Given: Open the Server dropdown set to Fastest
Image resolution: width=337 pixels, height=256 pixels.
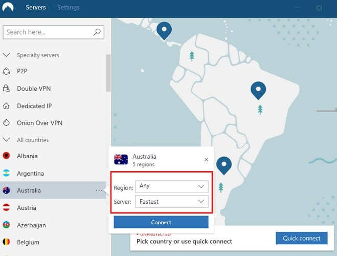Looking at the screenshot, I should tap(172, 202).
